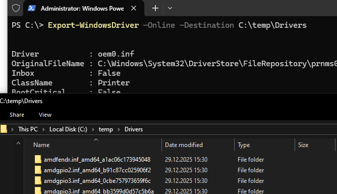The width and height of the screenshot is (337, 194).
Task: Open the terminal profile dropdown arrow
Action: [x=170, y=8]
